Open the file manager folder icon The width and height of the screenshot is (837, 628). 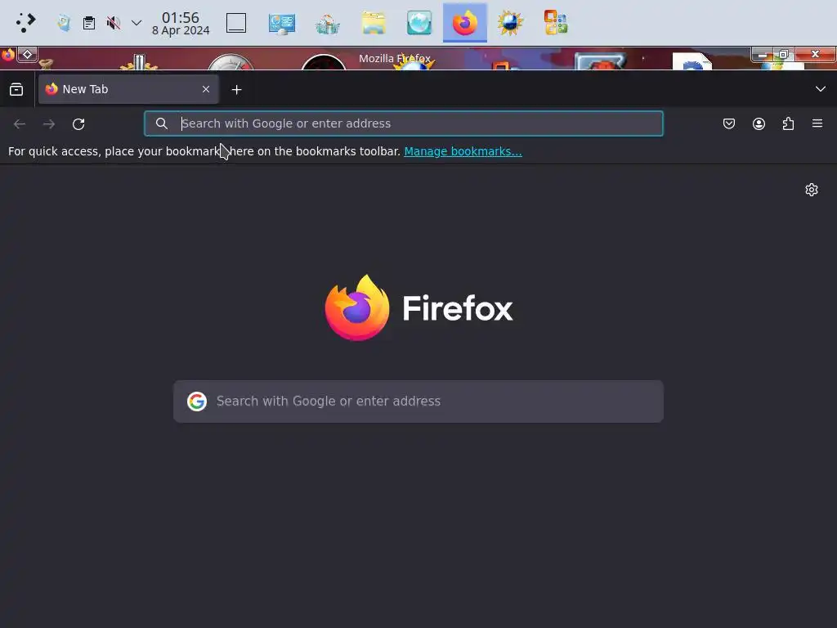click(x=373, y=24)
